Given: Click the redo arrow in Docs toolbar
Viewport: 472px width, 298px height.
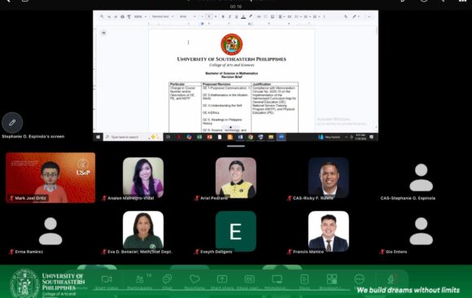Looking at the screenshot, I should coord(116,16).
